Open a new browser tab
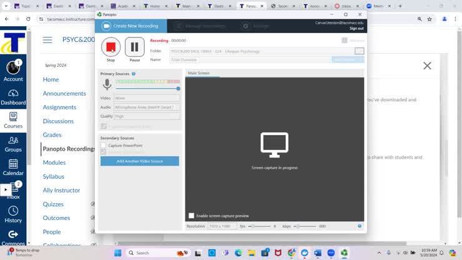 [400, 6]
